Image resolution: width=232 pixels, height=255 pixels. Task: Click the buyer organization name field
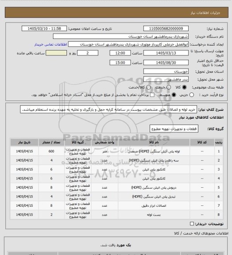tap(121, 36)
